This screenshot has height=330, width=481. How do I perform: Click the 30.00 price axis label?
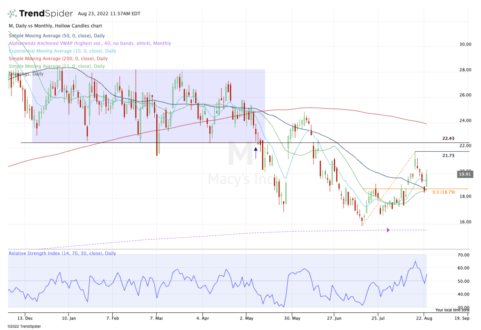coord(465,44)
